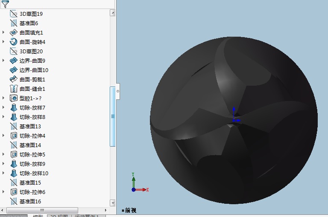Click the vertical scrollbar thumb of the tree
This screenshot has height=217, width=328.
113,116
